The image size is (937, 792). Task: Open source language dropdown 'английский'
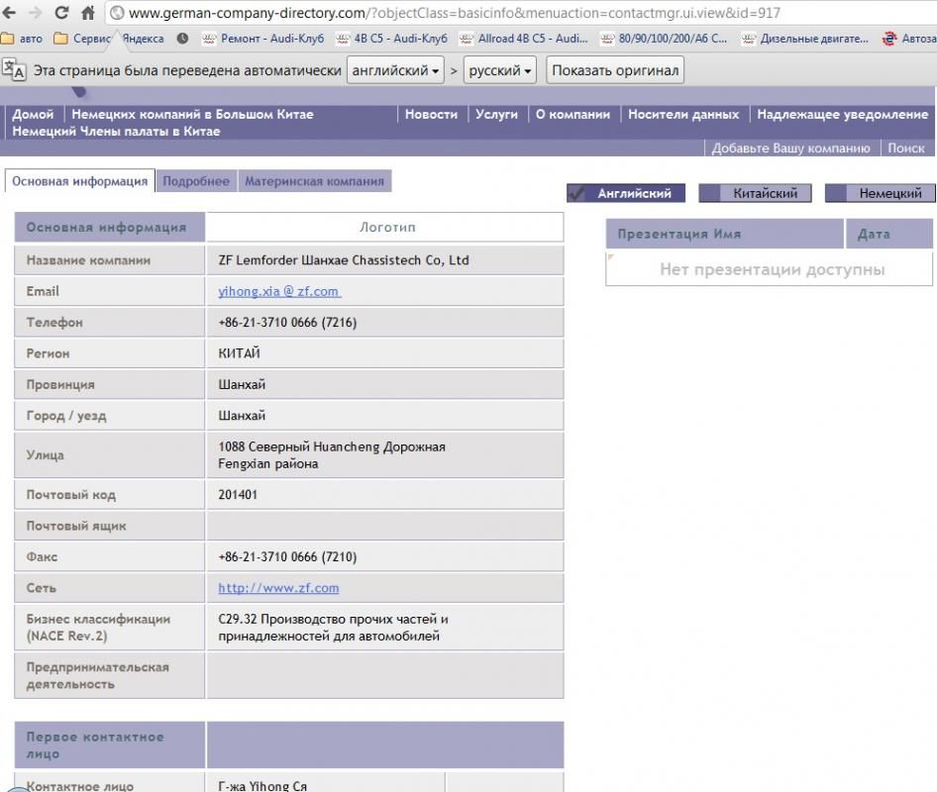click(395, 70)
